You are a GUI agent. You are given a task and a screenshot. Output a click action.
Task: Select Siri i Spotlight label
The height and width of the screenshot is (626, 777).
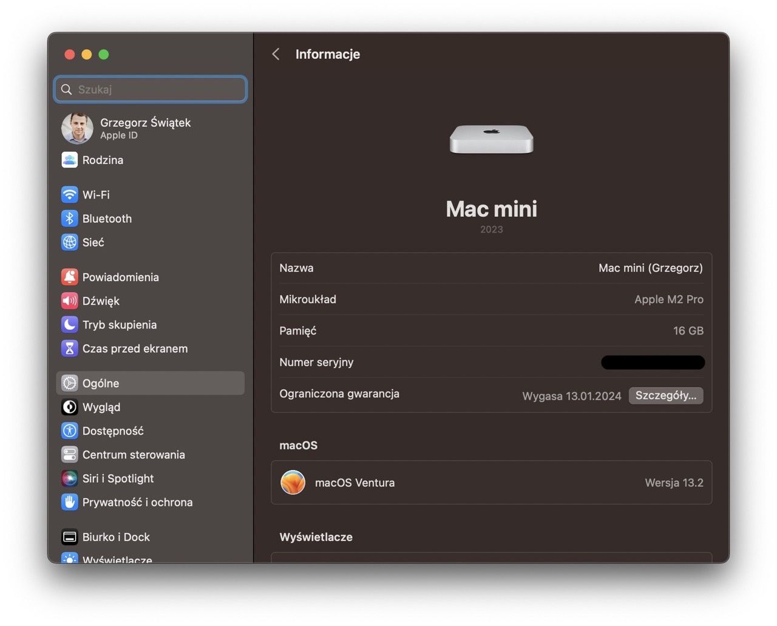point(118,478)
